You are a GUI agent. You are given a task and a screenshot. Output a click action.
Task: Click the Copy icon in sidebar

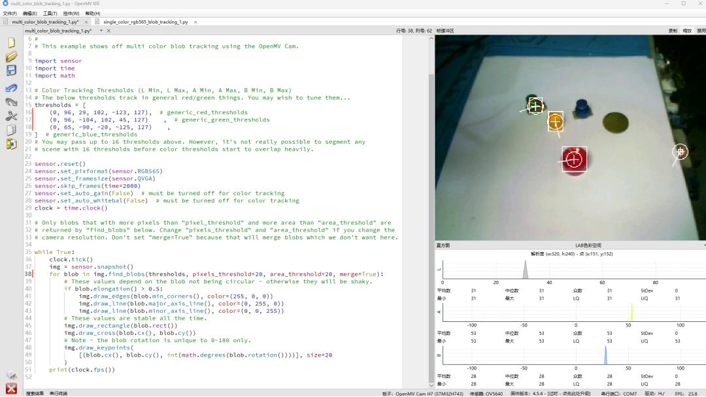11,130
